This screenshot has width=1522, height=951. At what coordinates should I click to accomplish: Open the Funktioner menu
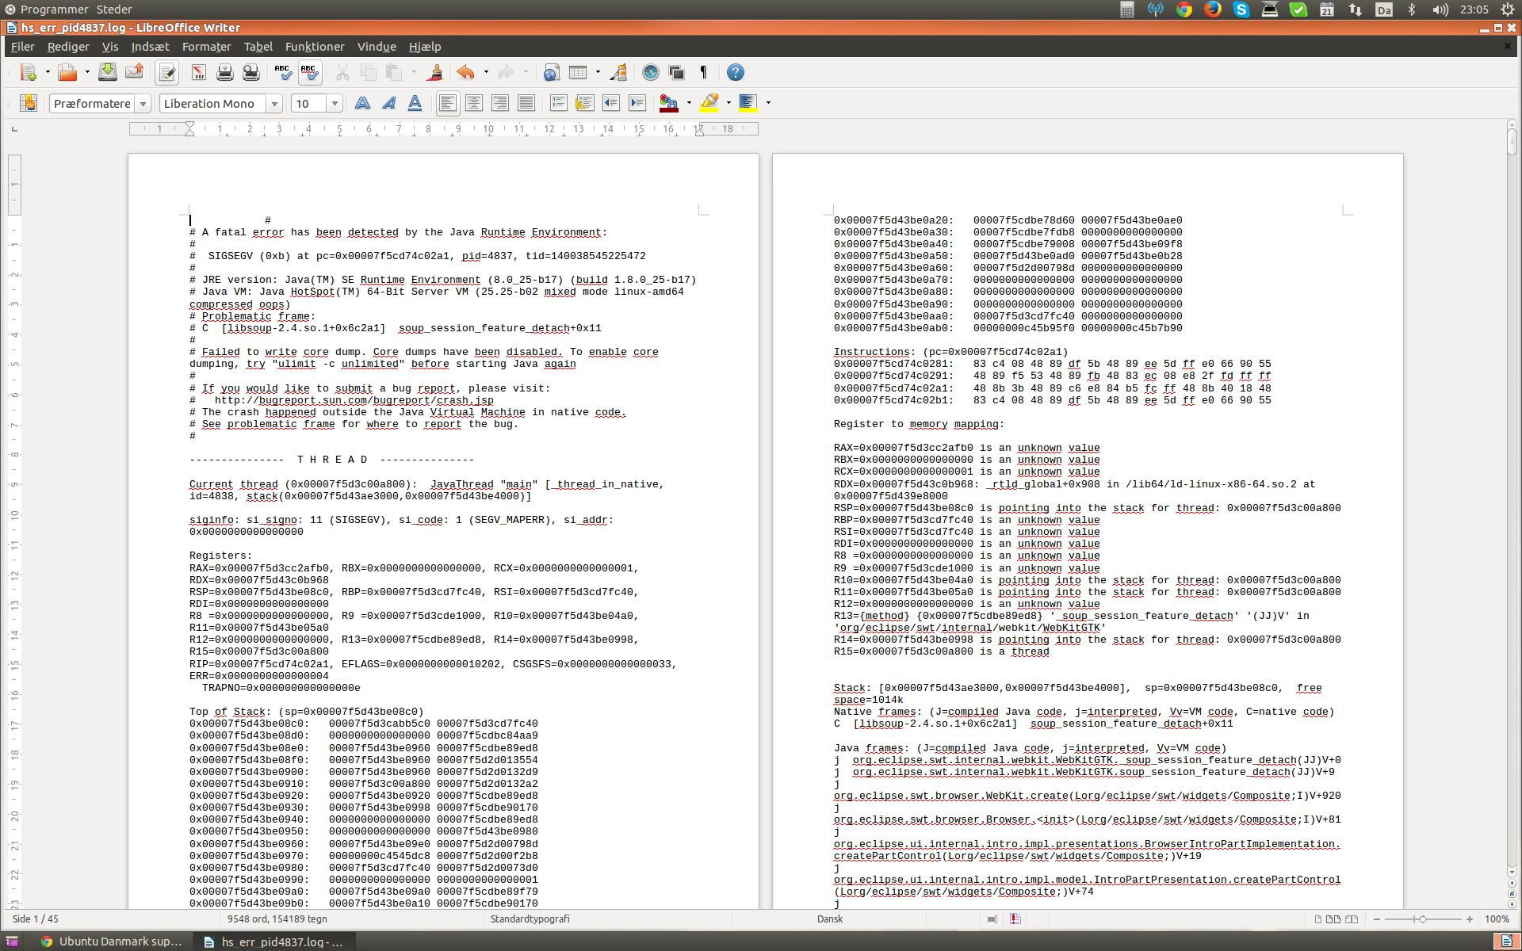tap(315, 46)
